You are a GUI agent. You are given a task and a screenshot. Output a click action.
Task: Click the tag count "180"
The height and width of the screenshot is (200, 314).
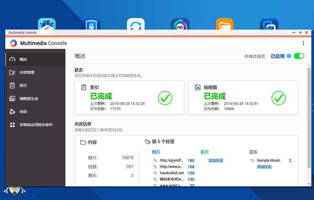[x=191, y=160]
